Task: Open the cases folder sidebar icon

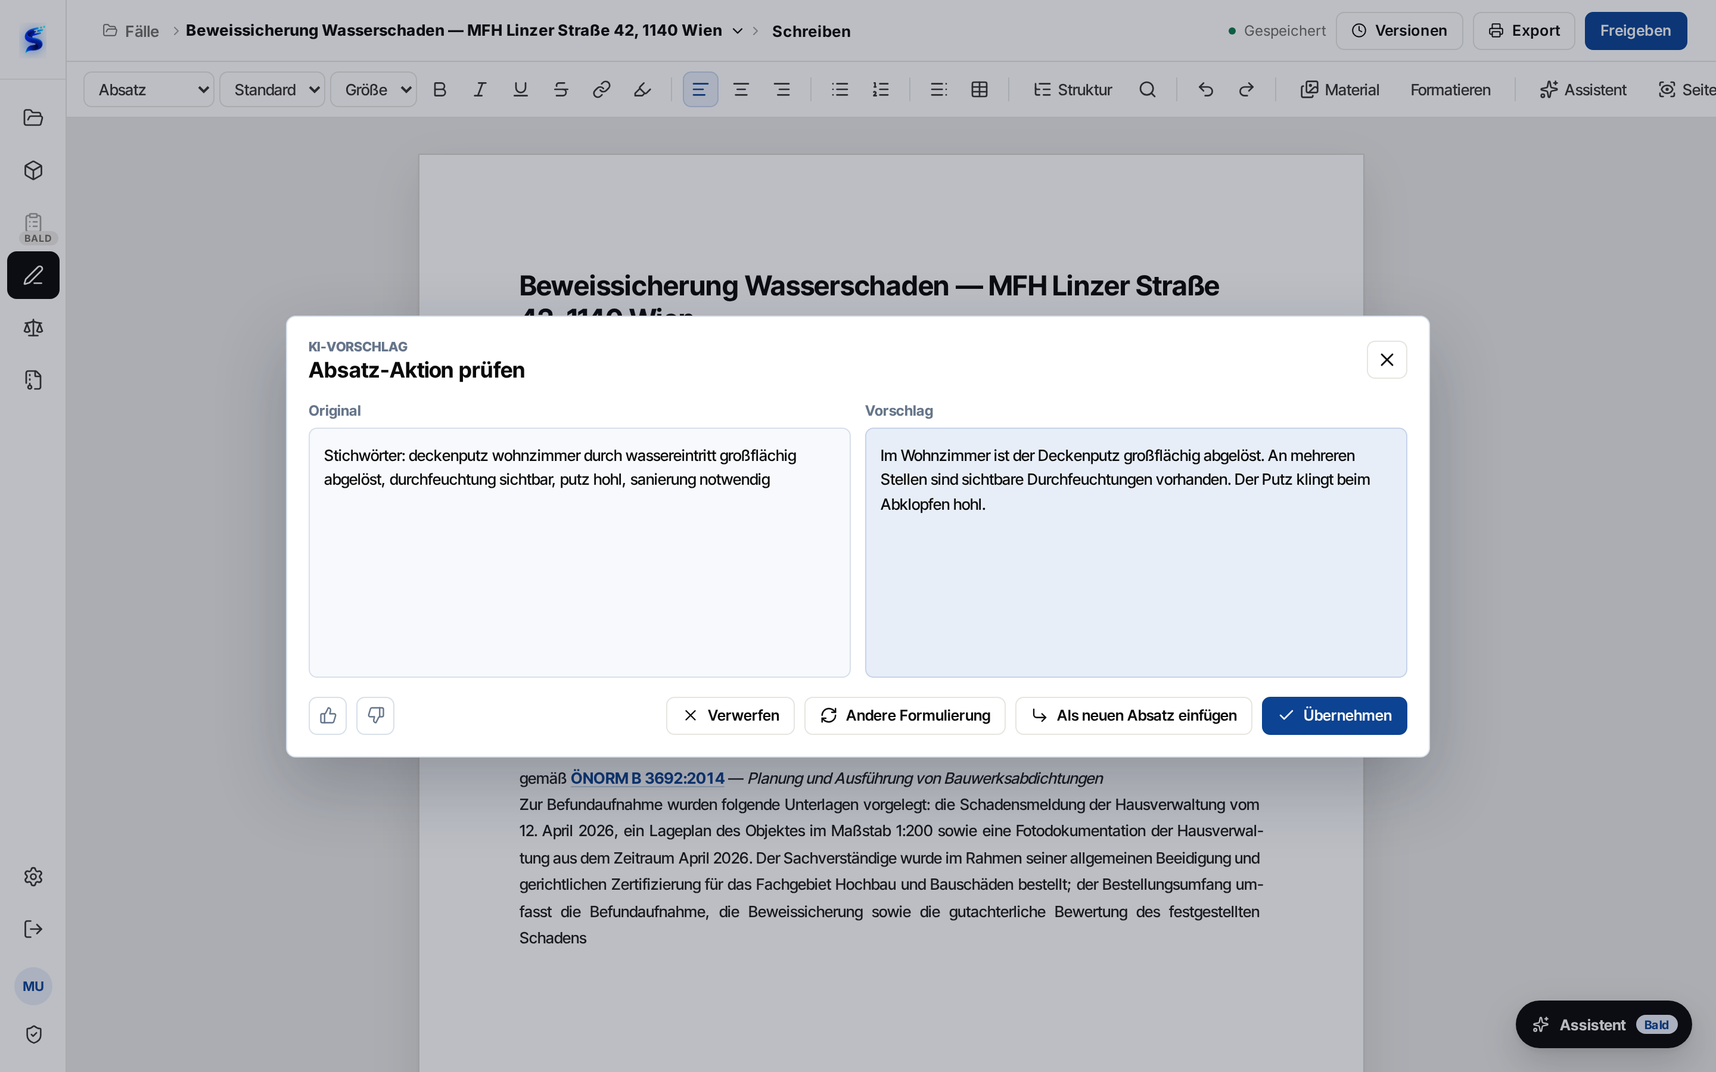Action: click(33, 118)
